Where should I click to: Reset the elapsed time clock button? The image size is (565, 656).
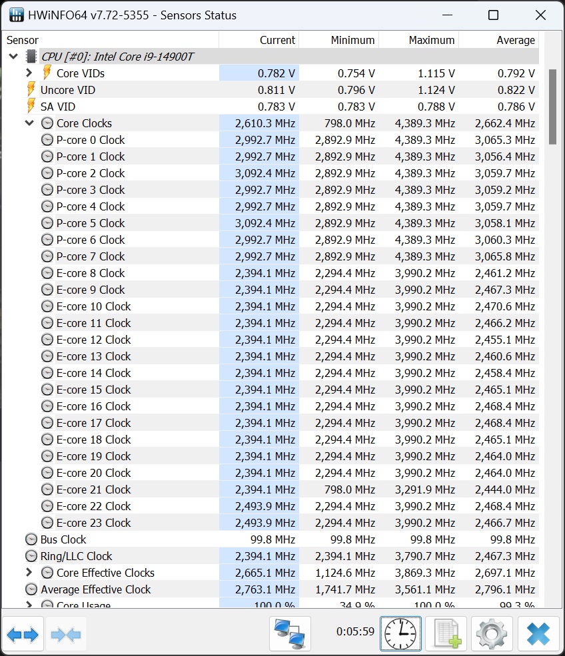click(x=400, y=633)
